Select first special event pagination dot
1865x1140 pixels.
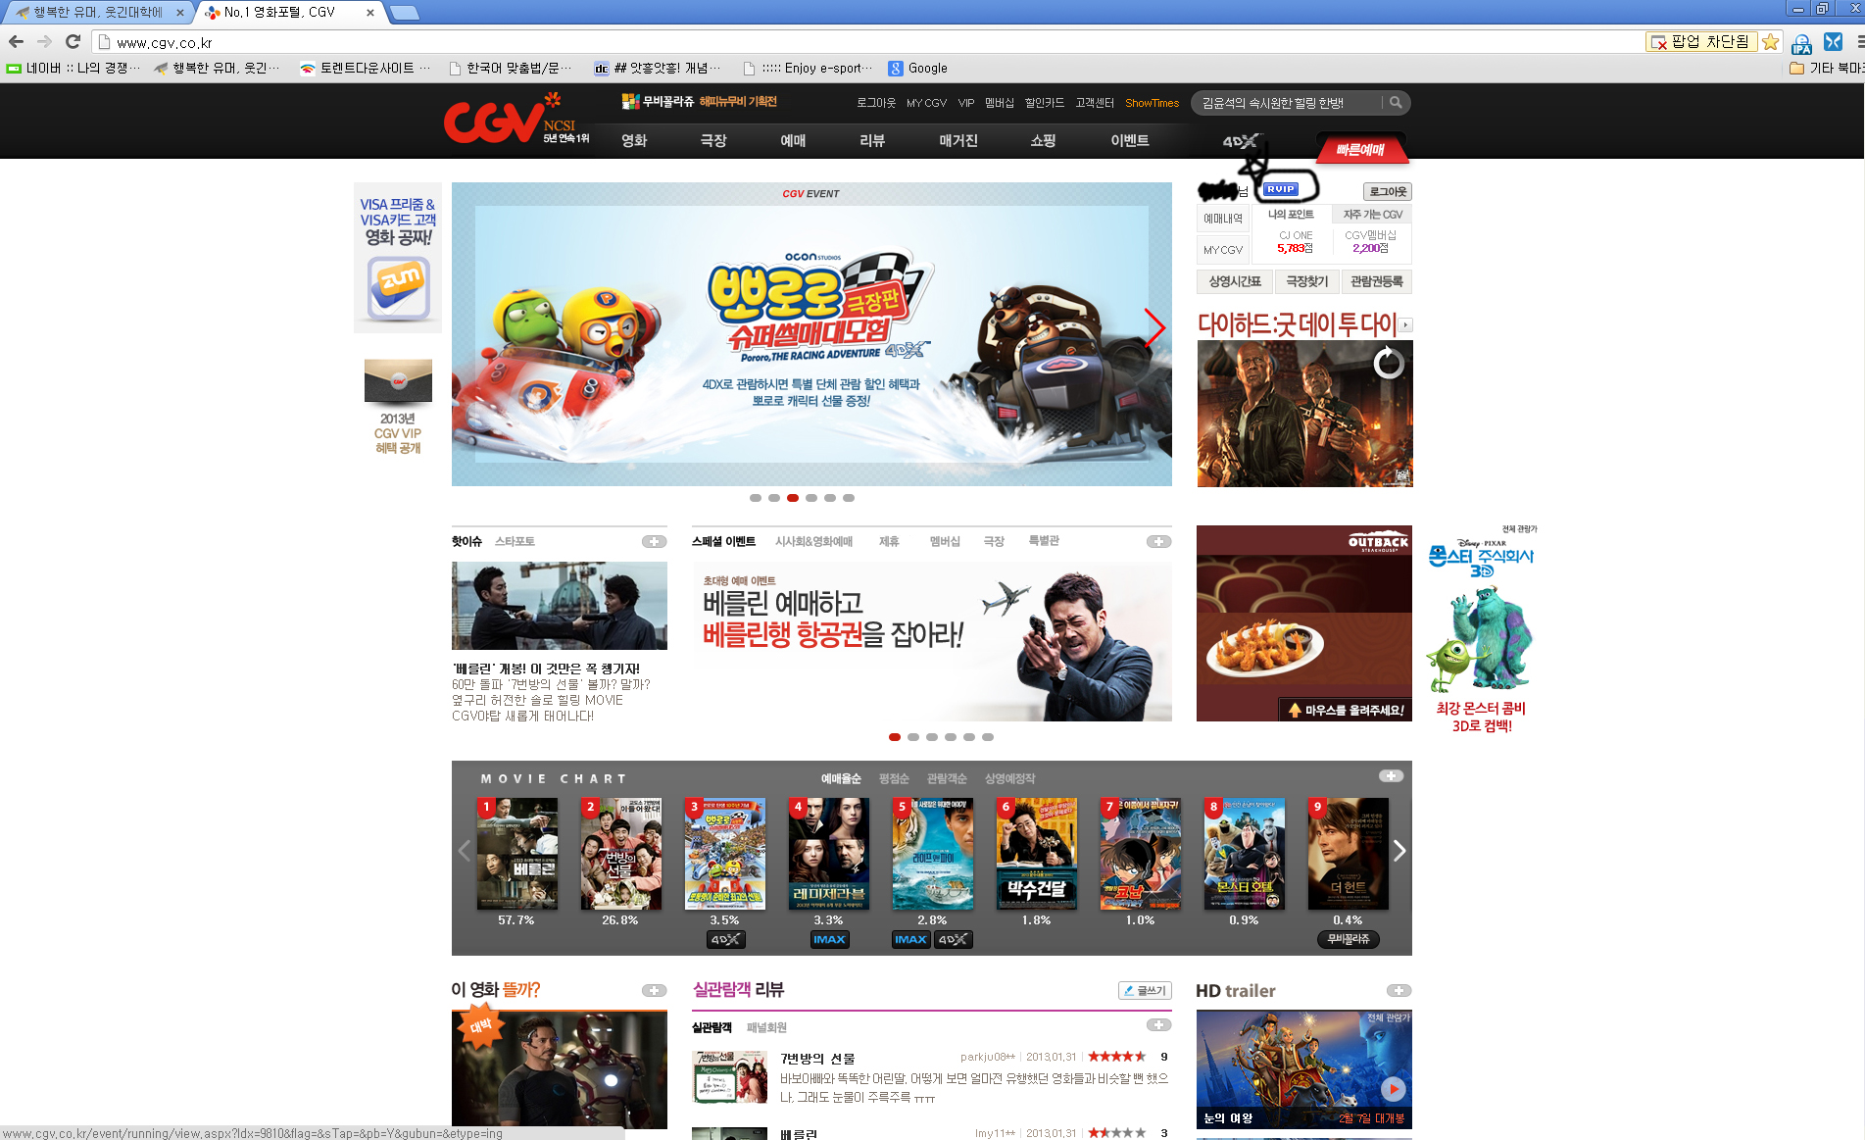tap(895, 737)
